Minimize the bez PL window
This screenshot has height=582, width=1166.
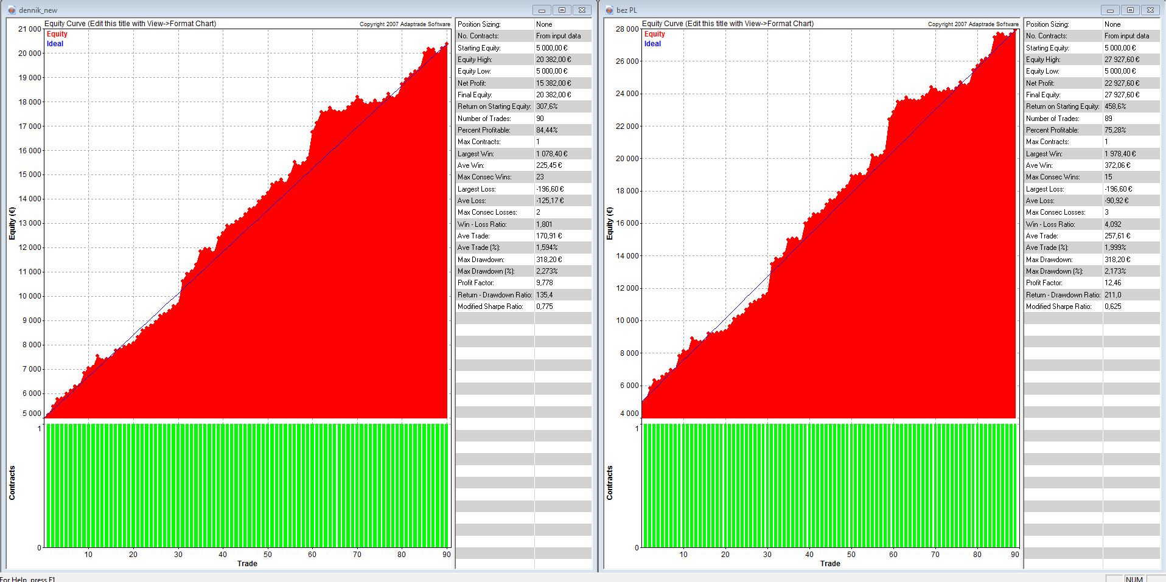tap(1110, 10)
